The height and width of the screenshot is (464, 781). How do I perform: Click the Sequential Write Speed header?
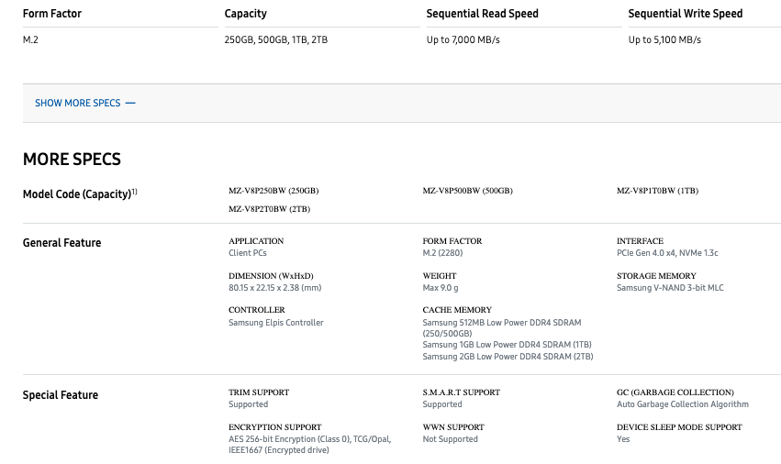pos(686,14)
